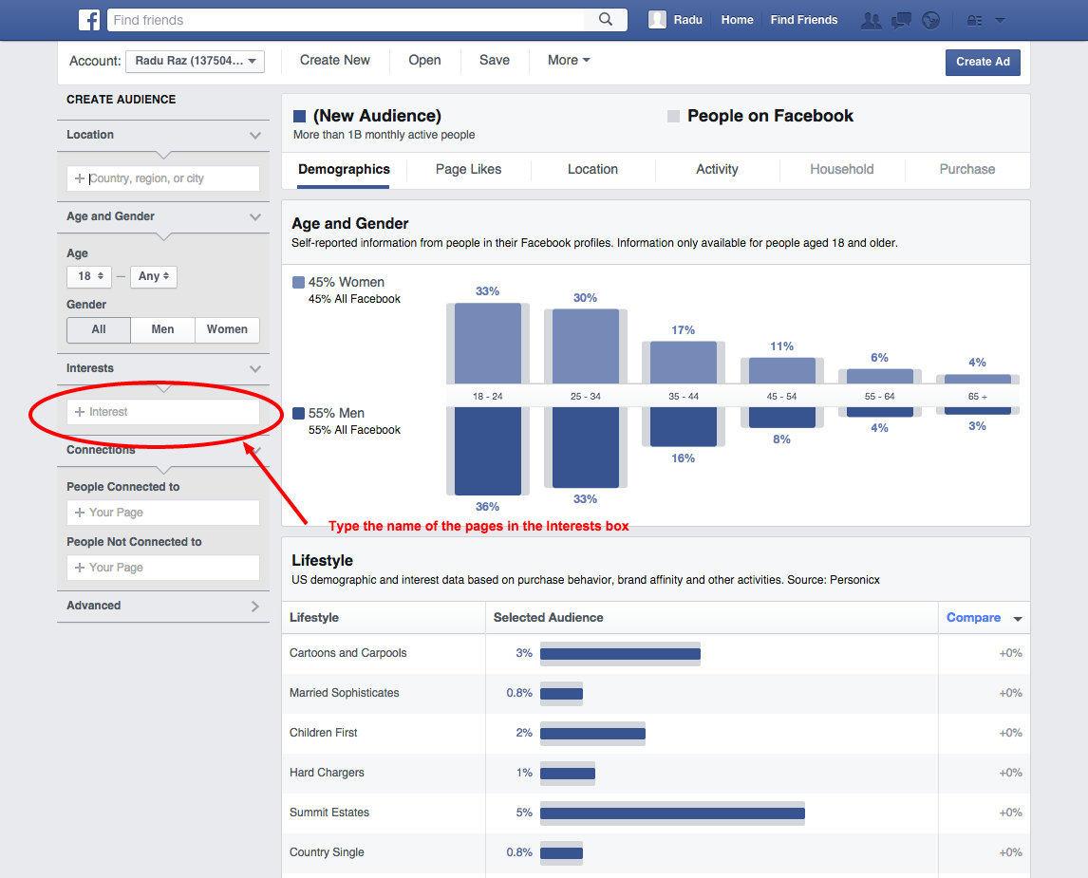1088x878 pixels.
Task: Open the Account selector dropdown
Action: pos(195,61)
